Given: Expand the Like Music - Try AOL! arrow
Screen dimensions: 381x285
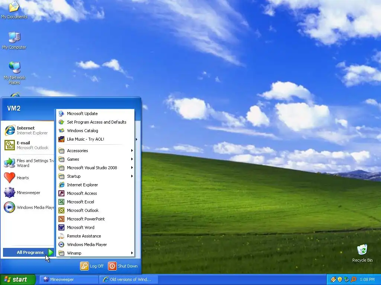Looking at the screenshot, I should point(136,139).
